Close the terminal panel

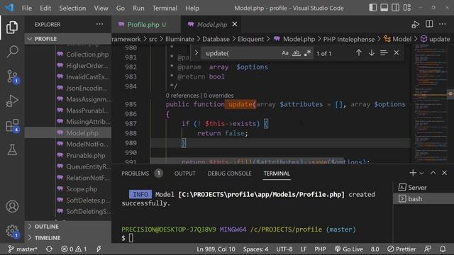[x=445, y=173]
